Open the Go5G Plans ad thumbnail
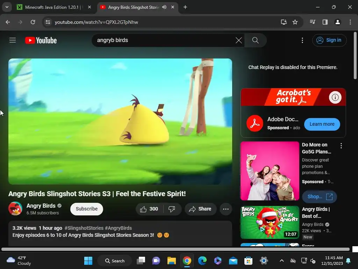Viewport: 358px width, 269px height. coord(270,171)
